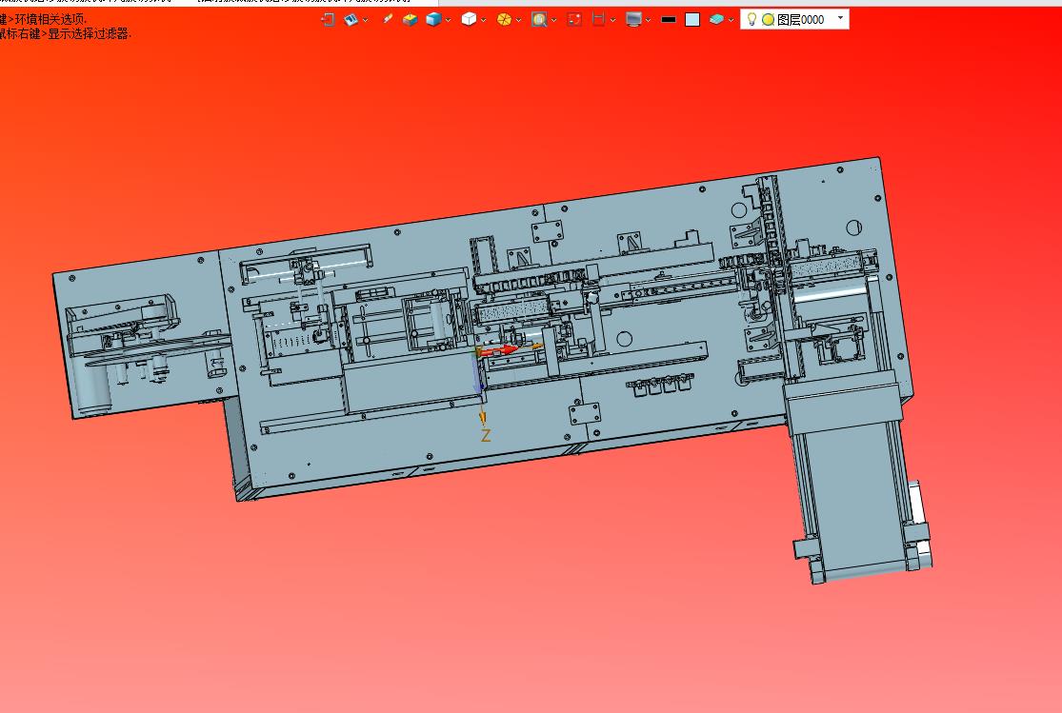Click the yellow-topped box icon
Image resolution: width=1062 pixels, height=713 pixels.
[410, 20]
